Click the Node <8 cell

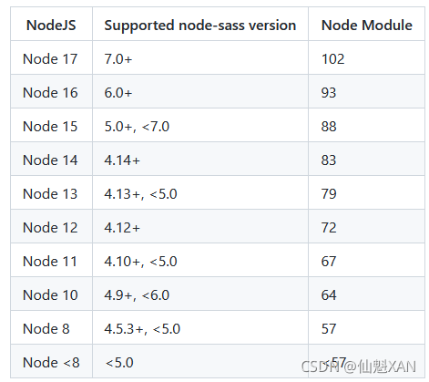51,362
